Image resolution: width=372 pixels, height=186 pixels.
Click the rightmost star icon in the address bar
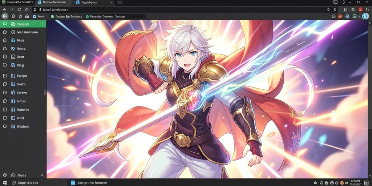coord(335,9)
